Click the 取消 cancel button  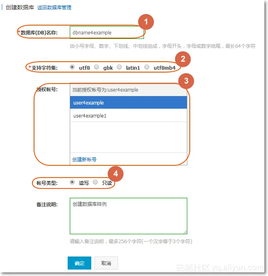(x=106, y=263)
